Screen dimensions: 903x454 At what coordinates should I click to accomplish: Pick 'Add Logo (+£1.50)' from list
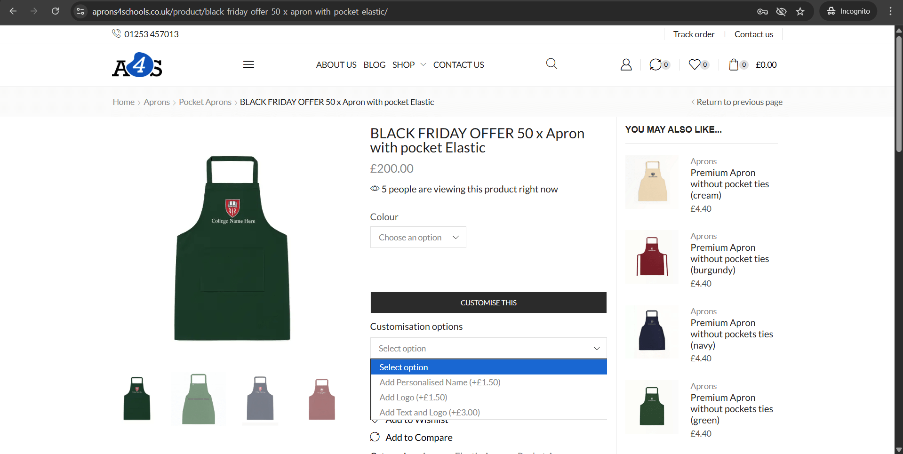click(413, 398)
